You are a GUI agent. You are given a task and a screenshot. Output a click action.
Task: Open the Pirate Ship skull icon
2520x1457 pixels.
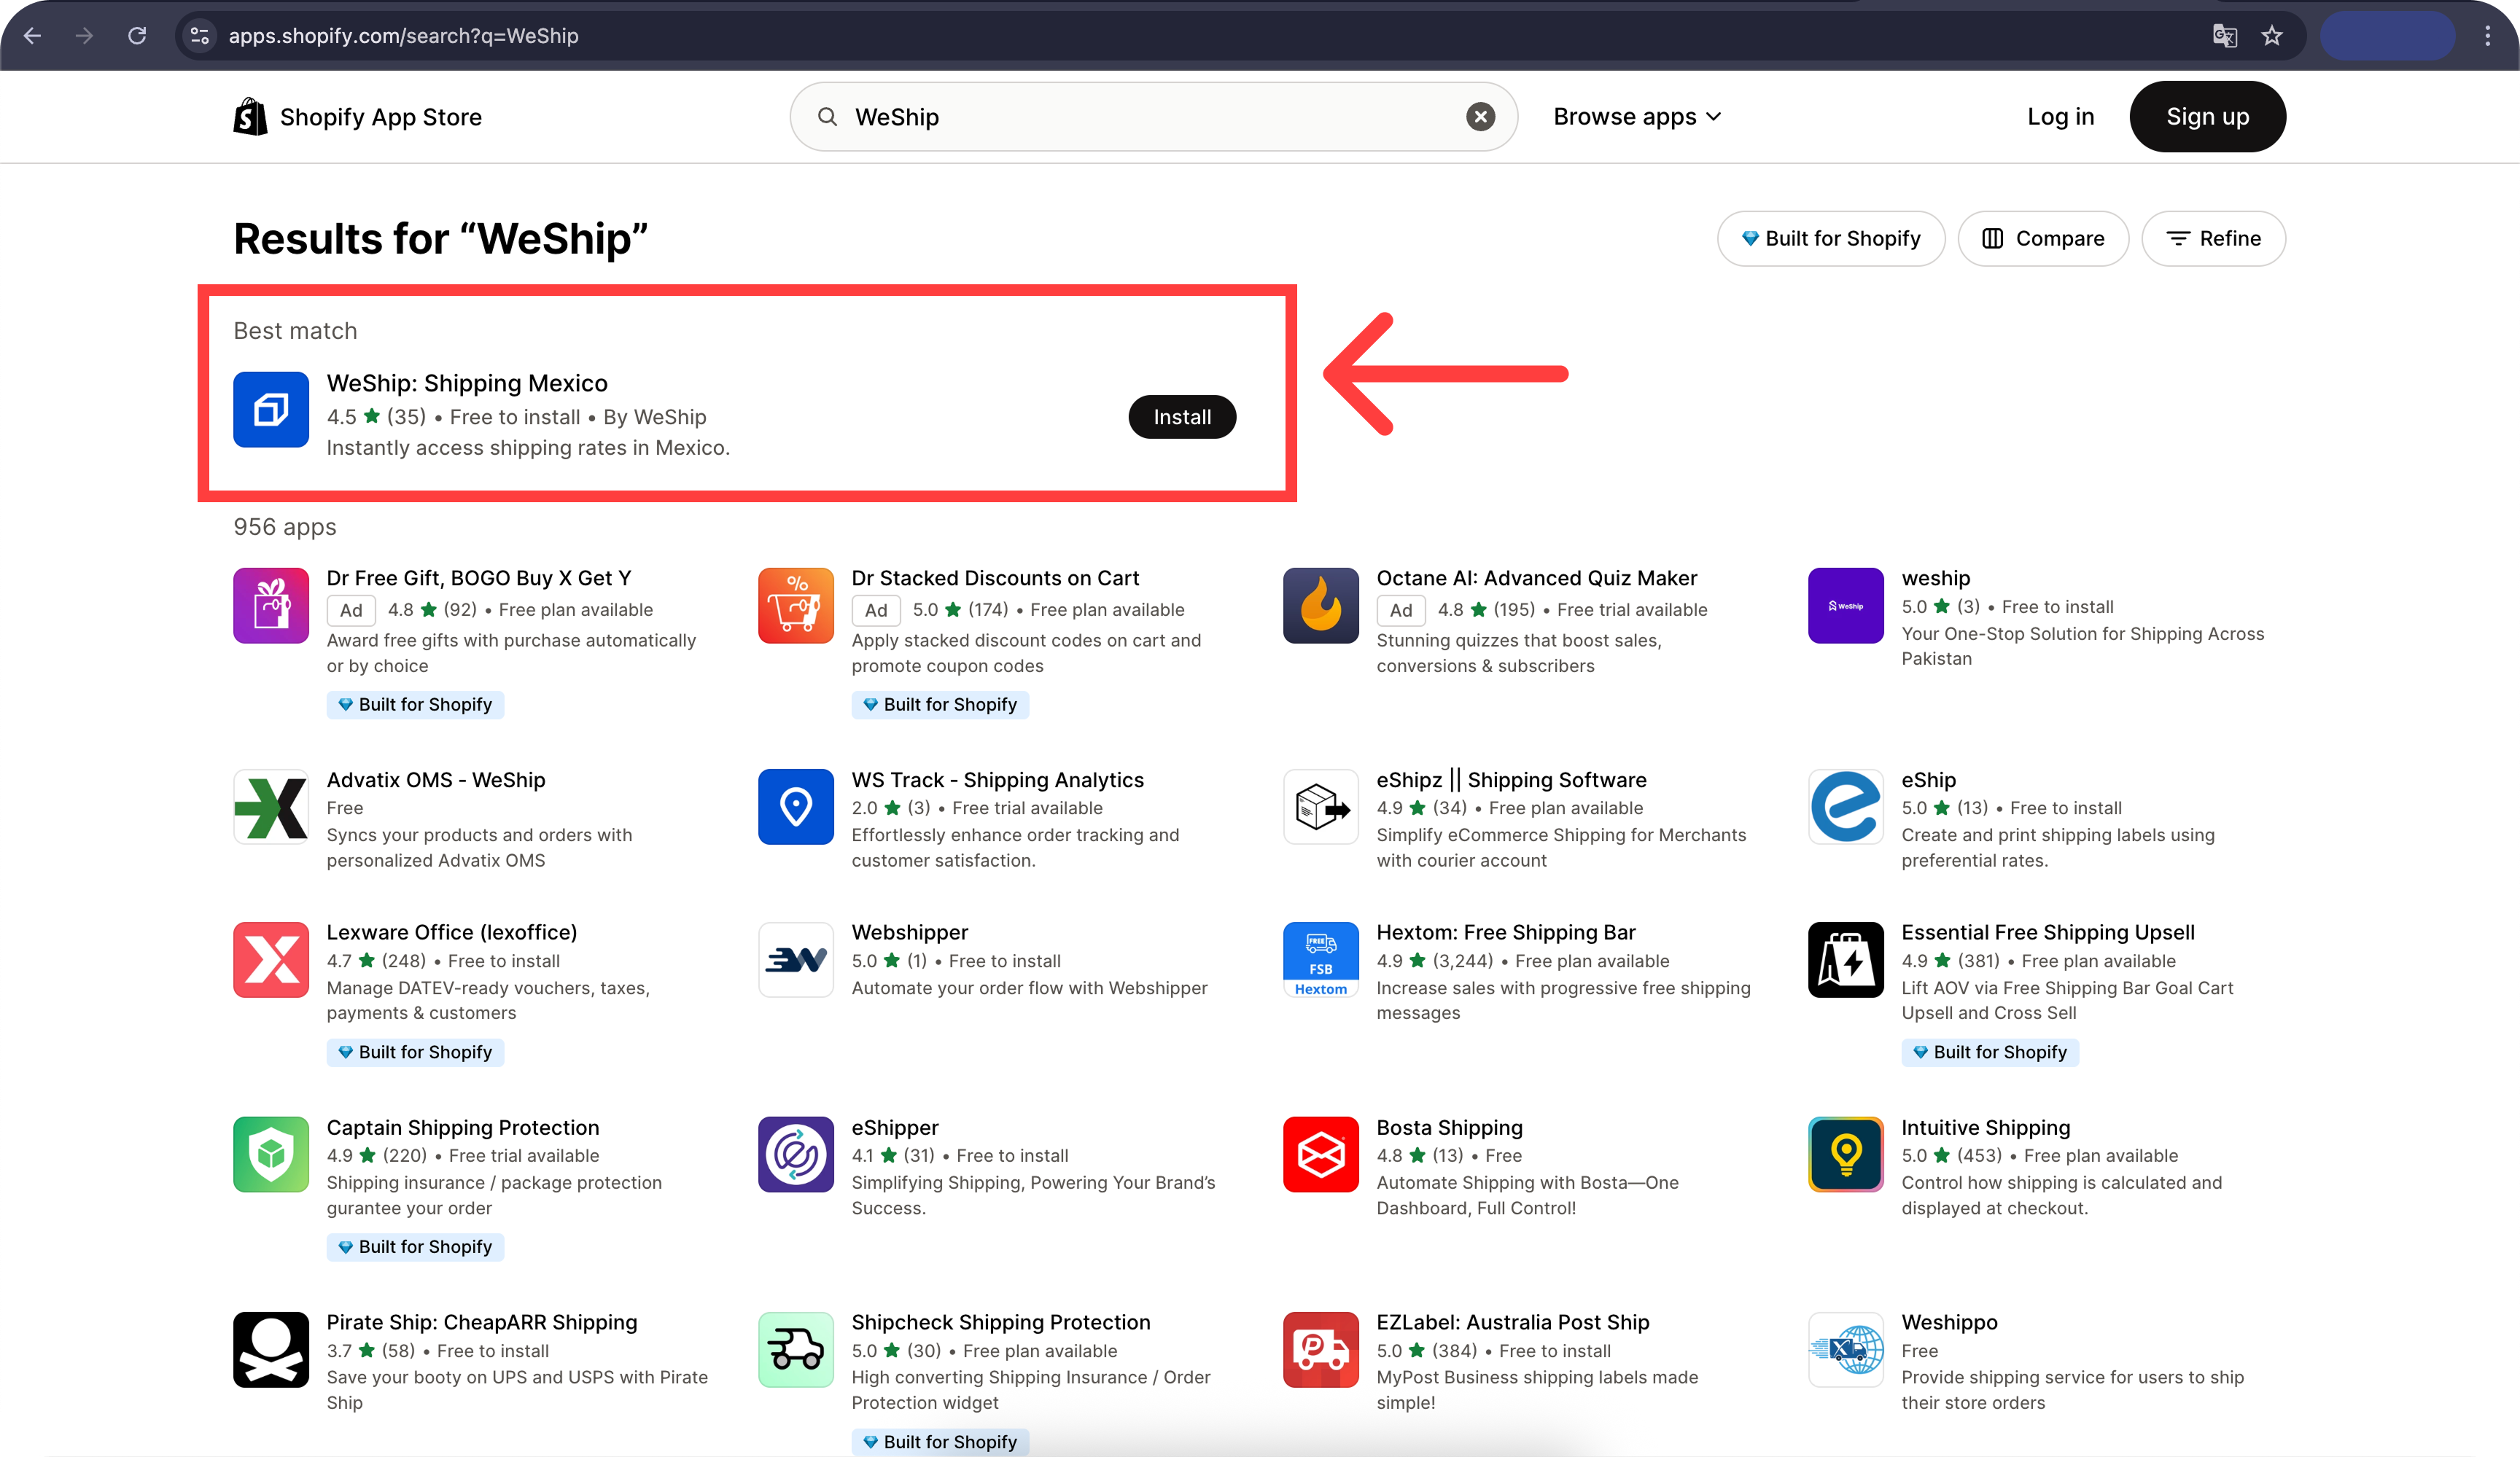[270, 1349]
